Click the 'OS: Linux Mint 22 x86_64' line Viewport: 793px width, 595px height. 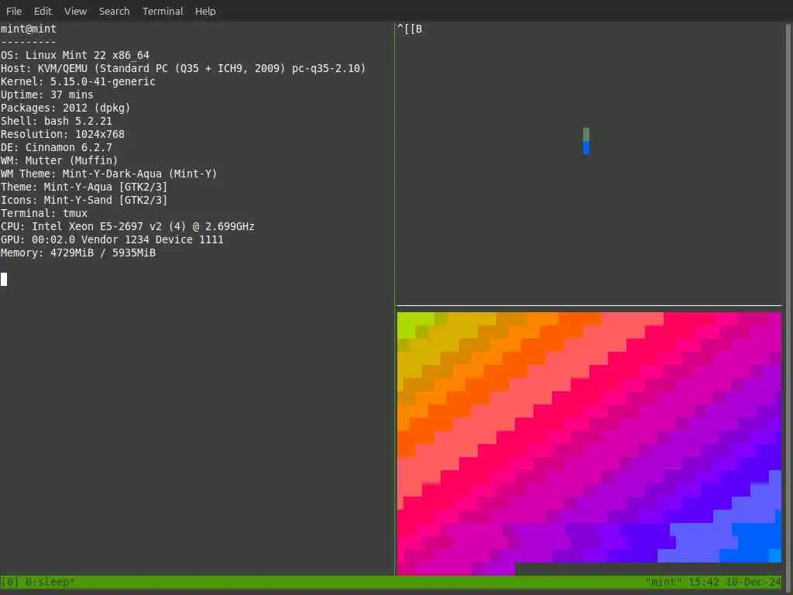75,55
